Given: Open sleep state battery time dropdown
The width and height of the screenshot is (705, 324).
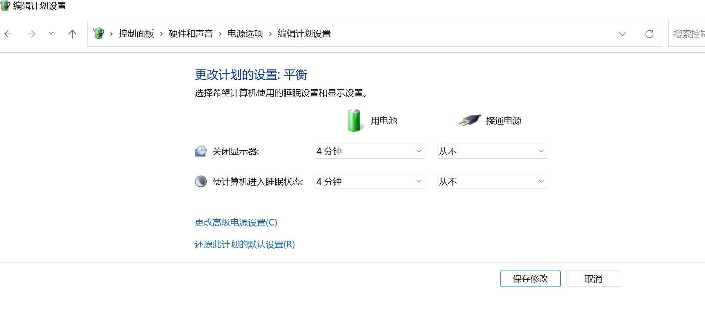Looking at the screenshot, I should (370, 181).
